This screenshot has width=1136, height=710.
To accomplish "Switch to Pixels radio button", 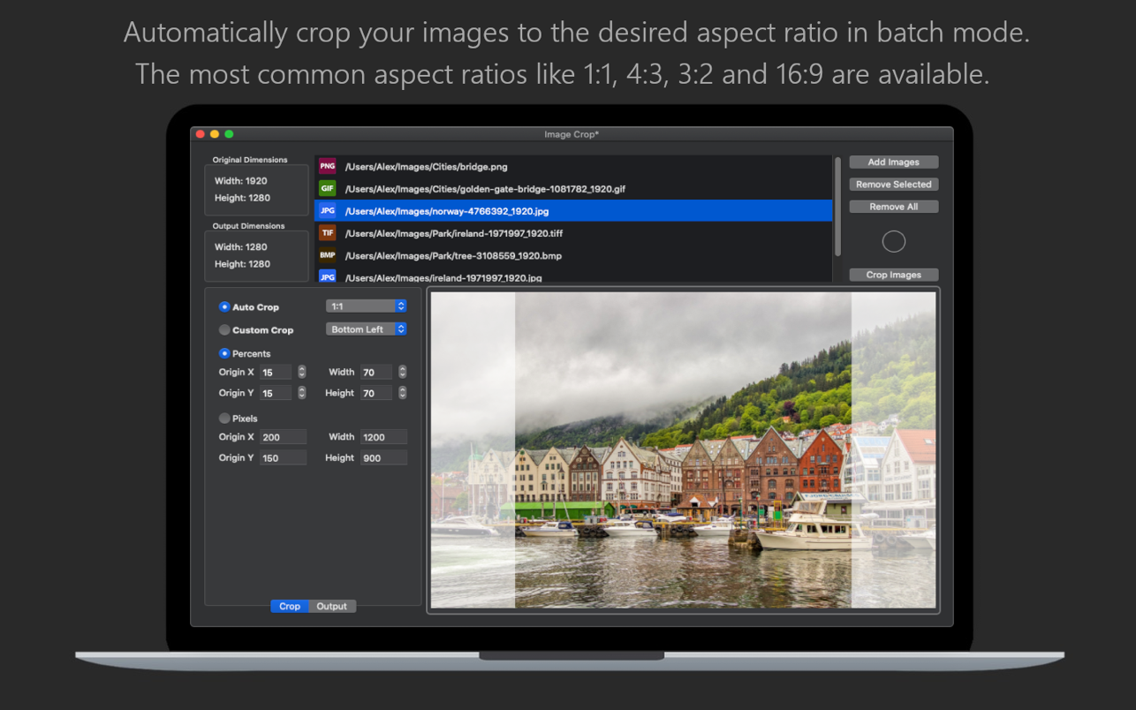I will click(224, 419).
